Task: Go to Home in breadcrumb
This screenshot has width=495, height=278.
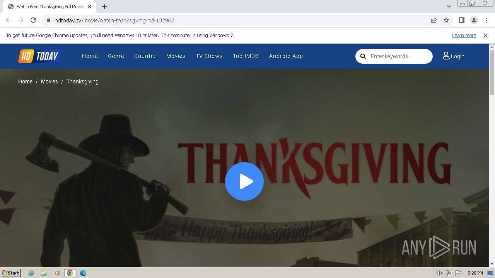Action: pos(25,81)
